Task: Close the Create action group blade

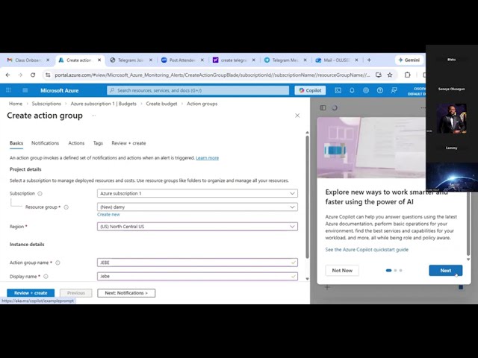Action: click(x=297, y=116)
